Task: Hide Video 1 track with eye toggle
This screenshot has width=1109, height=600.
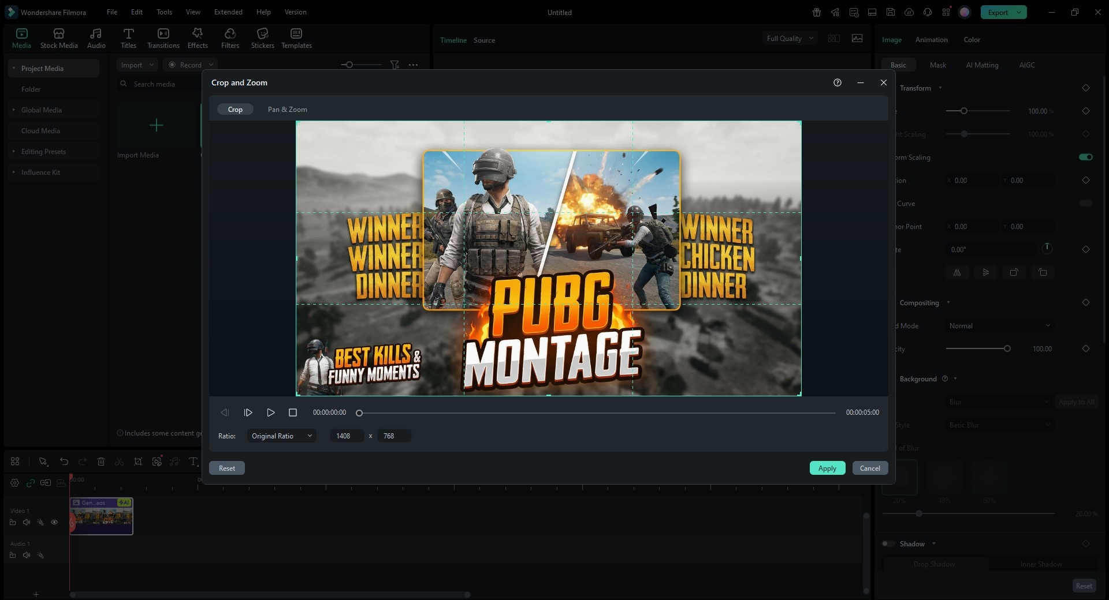Action: point(55,522)
